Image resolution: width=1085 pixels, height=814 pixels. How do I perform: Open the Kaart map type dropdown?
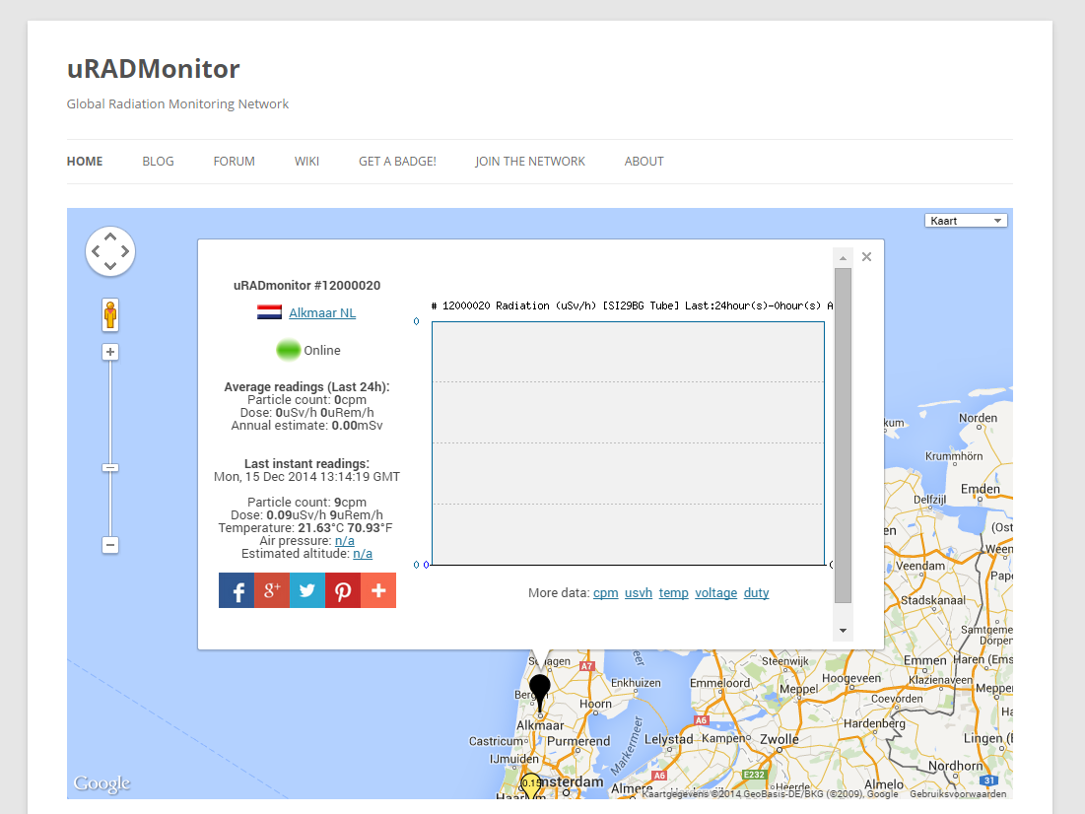point(966,221)
